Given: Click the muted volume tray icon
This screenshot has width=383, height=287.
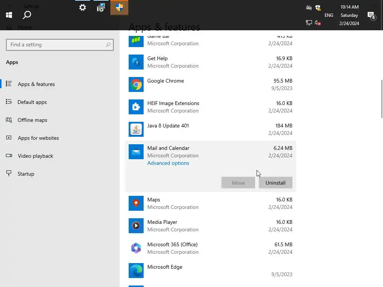Looking at the screenshot, I should (318, 23).
